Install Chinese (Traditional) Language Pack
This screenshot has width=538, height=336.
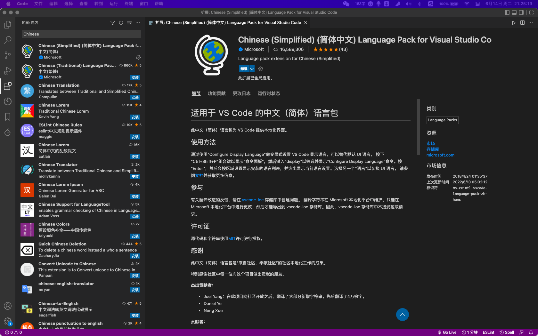(x=135, y=77)
